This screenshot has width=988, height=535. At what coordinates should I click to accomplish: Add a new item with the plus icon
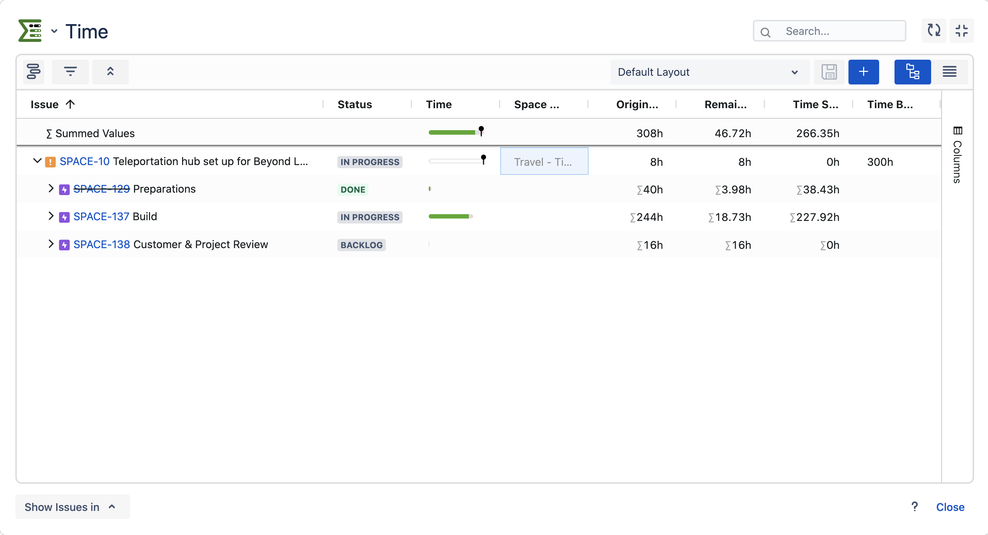coord(864,72)
